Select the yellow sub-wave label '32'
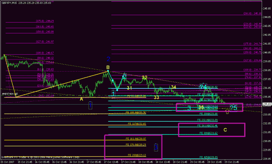 pos(144,78)
